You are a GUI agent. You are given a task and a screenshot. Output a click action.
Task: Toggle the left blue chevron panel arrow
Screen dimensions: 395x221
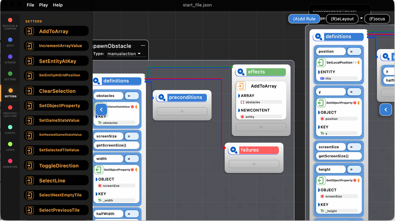click(x=101, y=109)
